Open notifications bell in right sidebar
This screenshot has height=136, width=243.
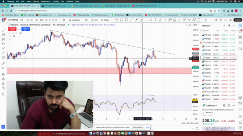240,122
